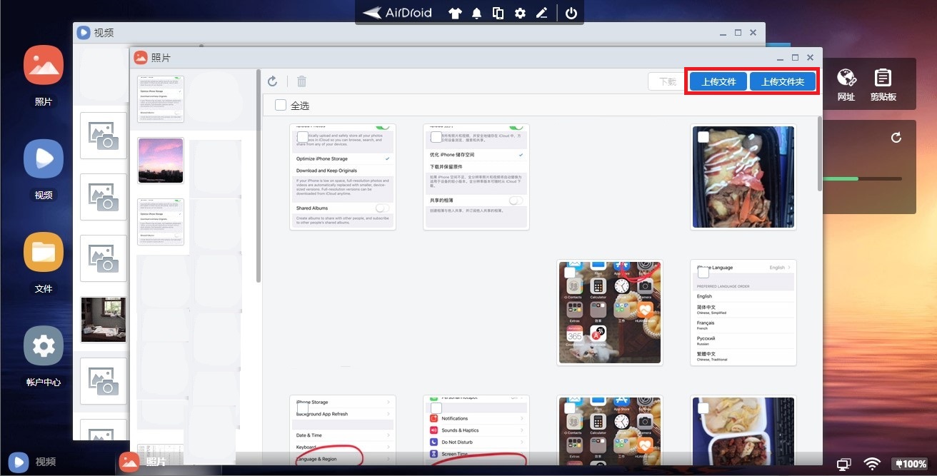This screenshot has width=937, height=476.
Task: Click the T-shirt theme icon in AirDroid bar
Action: pyautogui.click(x=454, y=13)
